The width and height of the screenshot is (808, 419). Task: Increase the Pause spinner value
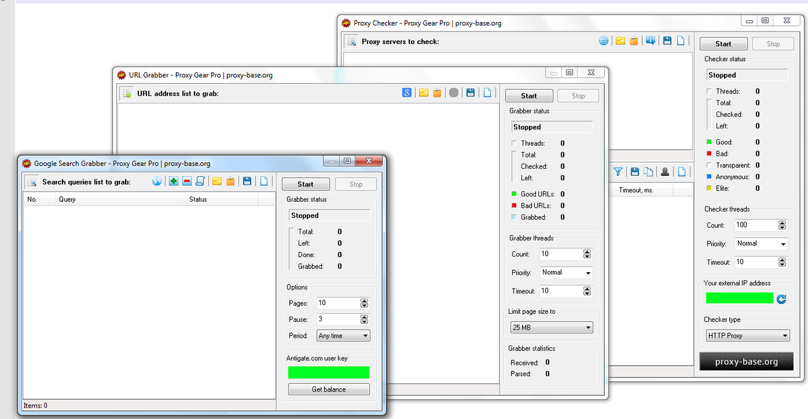tap(364, 317)
